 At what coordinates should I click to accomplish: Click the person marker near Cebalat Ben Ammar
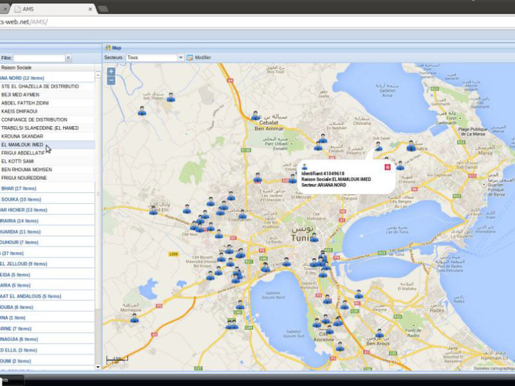[256, 116]
